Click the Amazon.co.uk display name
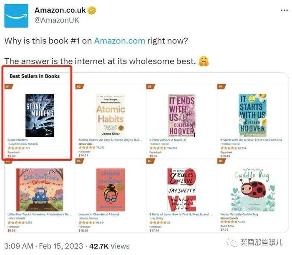The height and width of the screenshot is (255, 292). pyautogui.click(x=60, y=10)
